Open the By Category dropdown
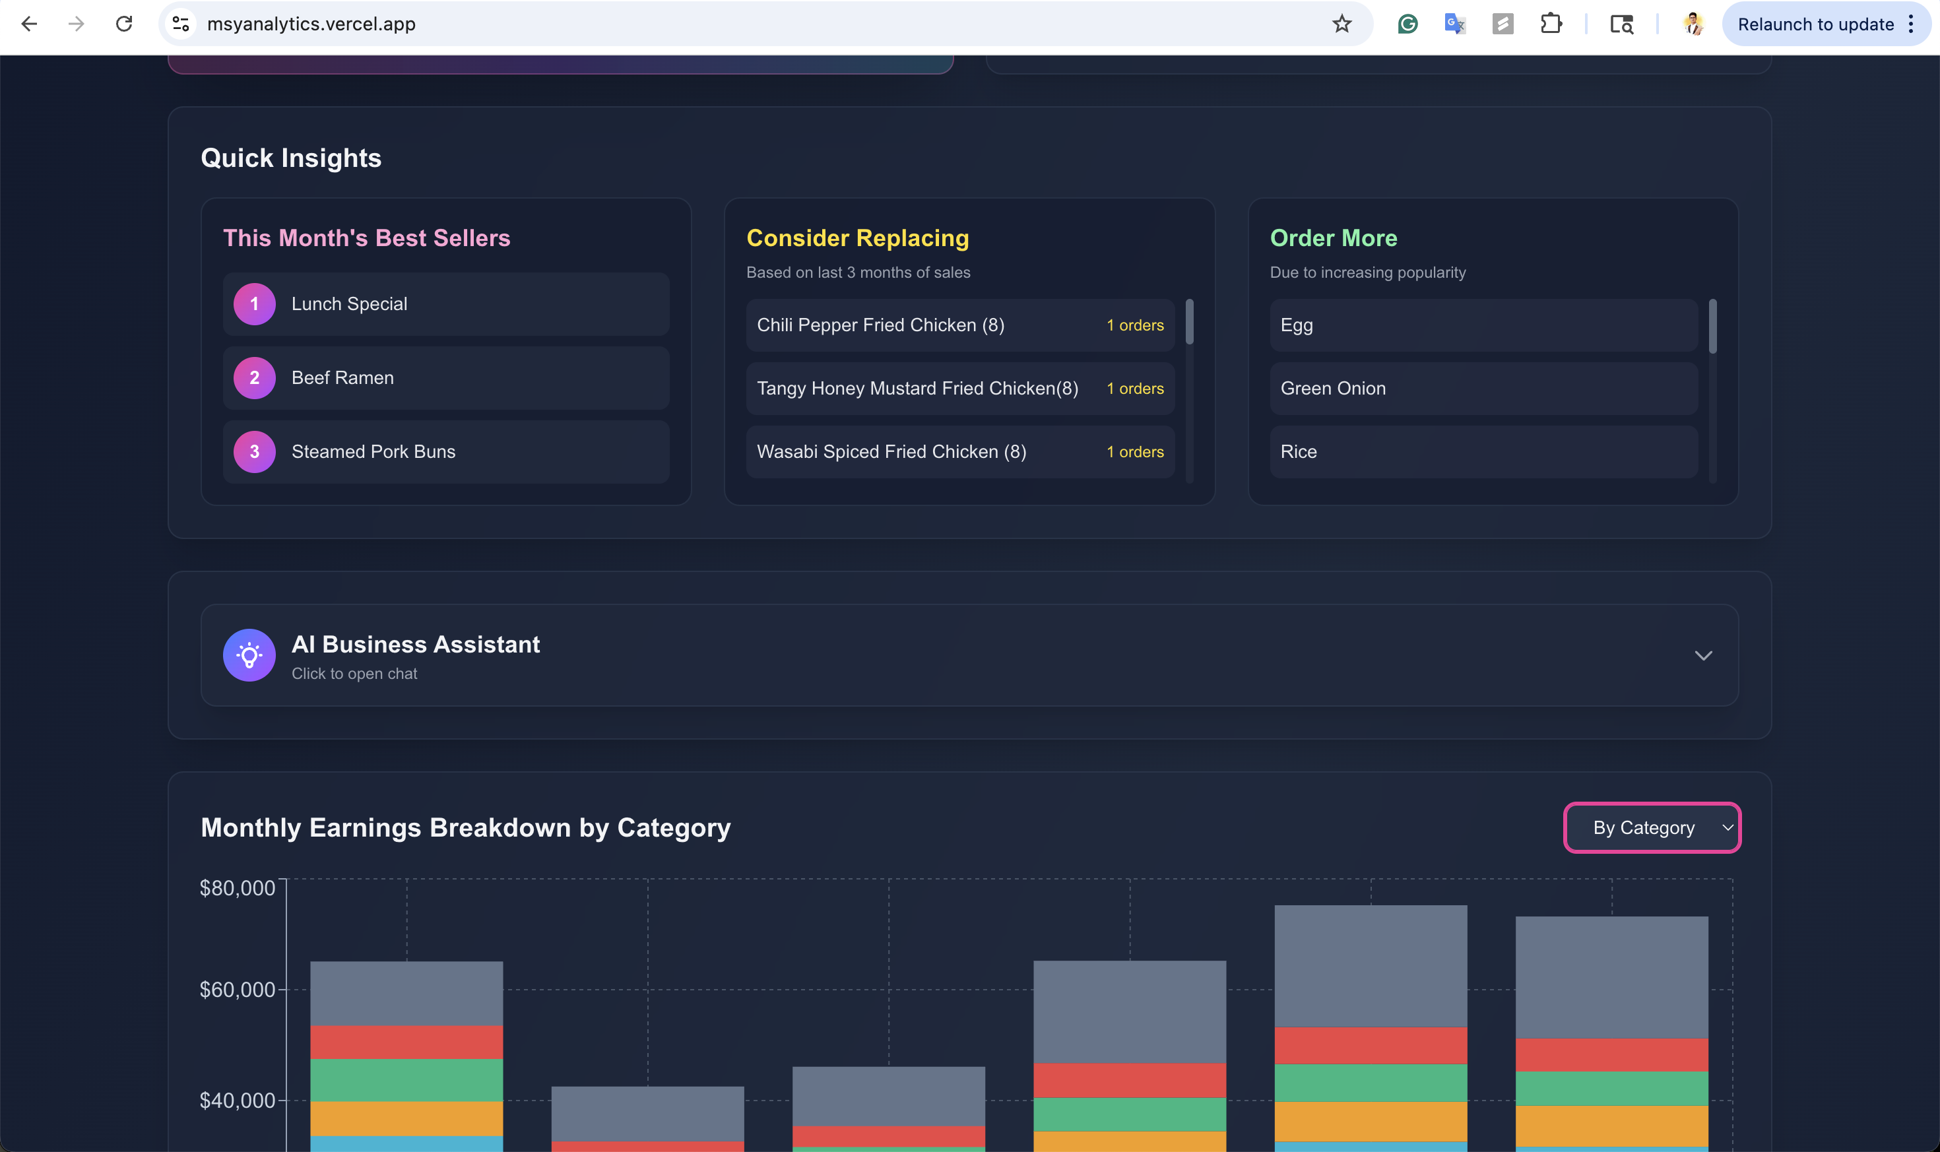 [1651, 827]
